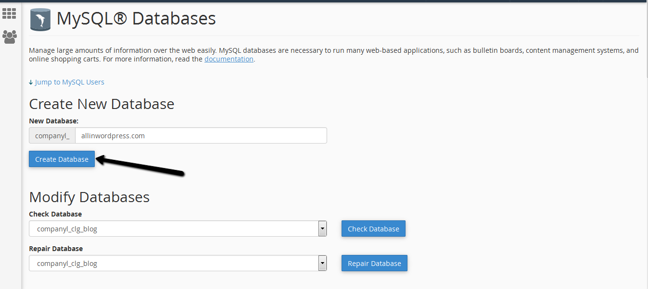The image size is (648, 289).
Task: Open the documentation link
Action: click(x=229, y=59)
